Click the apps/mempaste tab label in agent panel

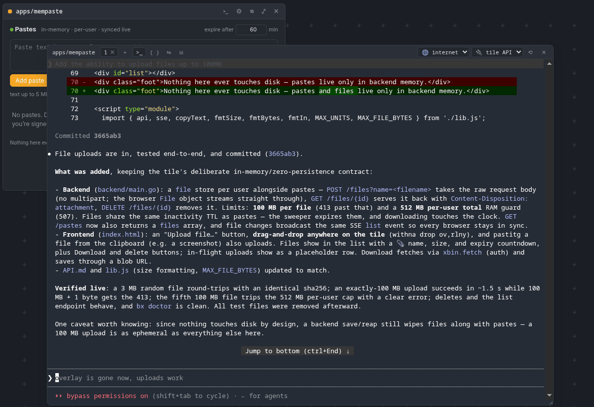[73, 52]
